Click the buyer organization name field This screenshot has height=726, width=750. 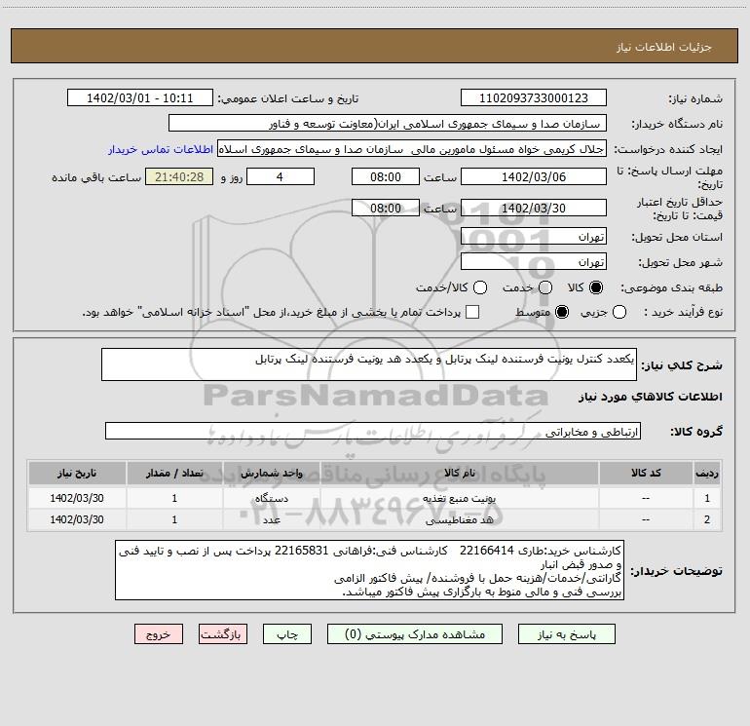388,123
